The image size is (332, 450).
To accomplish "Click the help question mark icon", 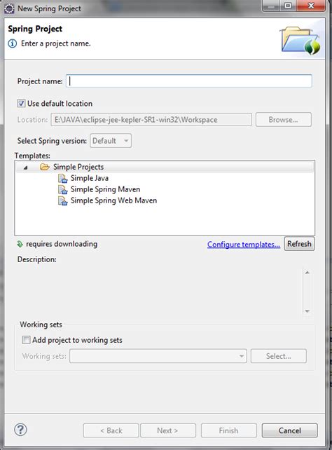I will (x=20, y=430).
